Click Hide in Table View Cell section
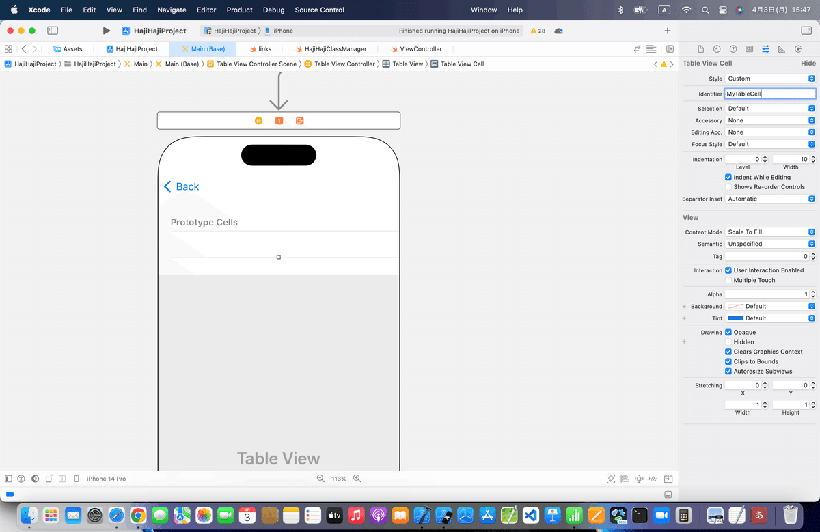The width and height of the screenshot is (820, 532). click(808, 63)
